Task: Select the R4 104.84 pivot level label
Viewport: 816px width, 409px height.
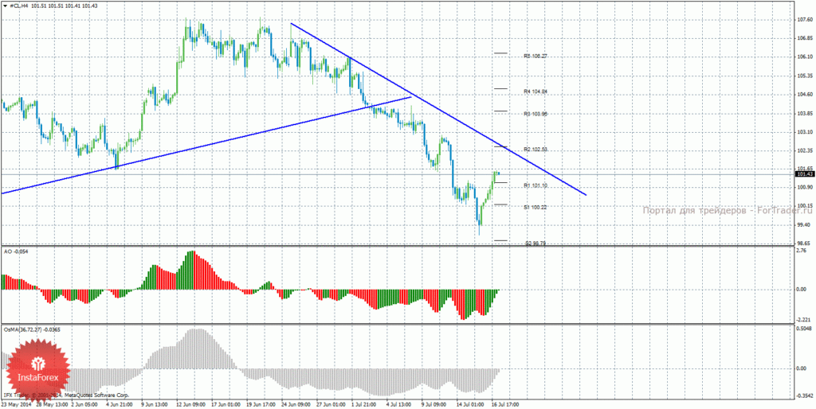Action: [535, 92]
